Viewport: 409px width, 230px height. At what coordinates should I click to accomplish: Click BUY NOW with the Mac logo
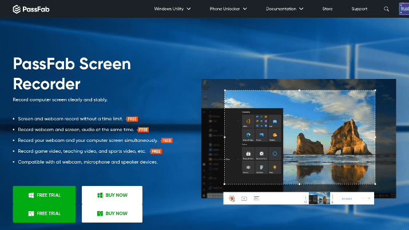click(112, 213)
